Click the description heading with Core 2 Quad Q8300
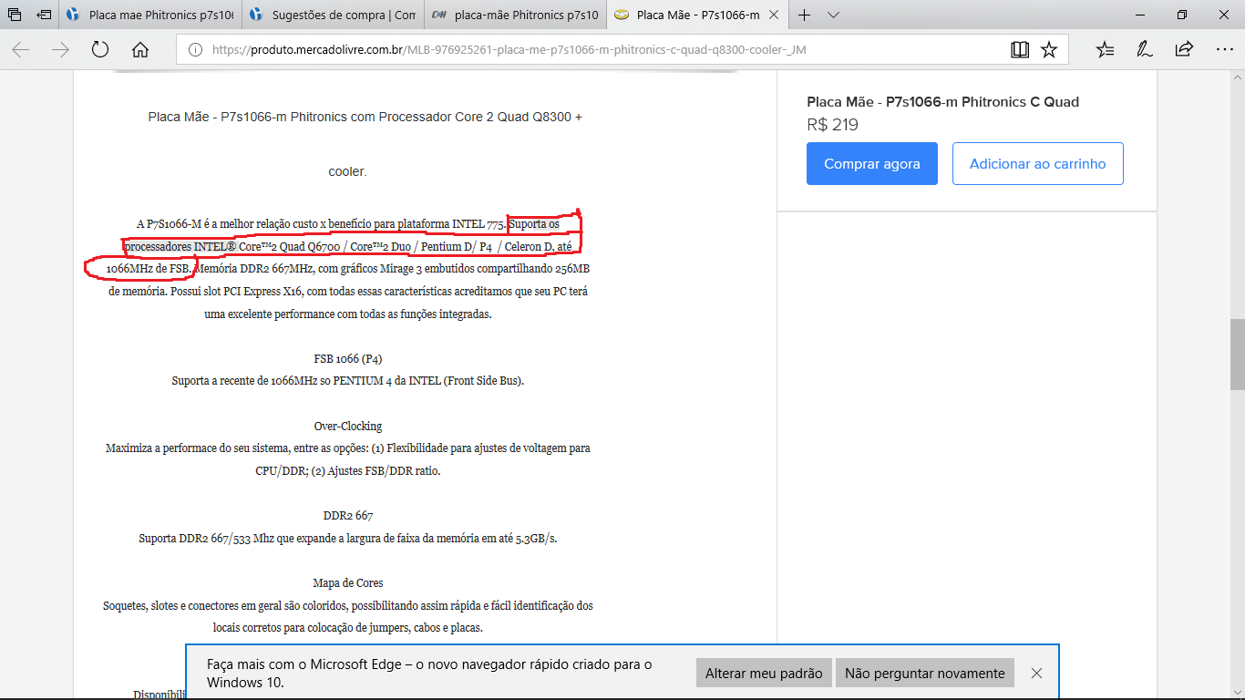The image size is (1245, 700). pyautogui.click(x=365, y=118)
